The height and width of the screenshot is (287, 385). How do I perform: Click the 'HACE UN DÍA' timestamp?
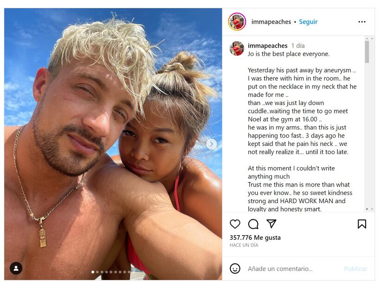coord(244,245)
